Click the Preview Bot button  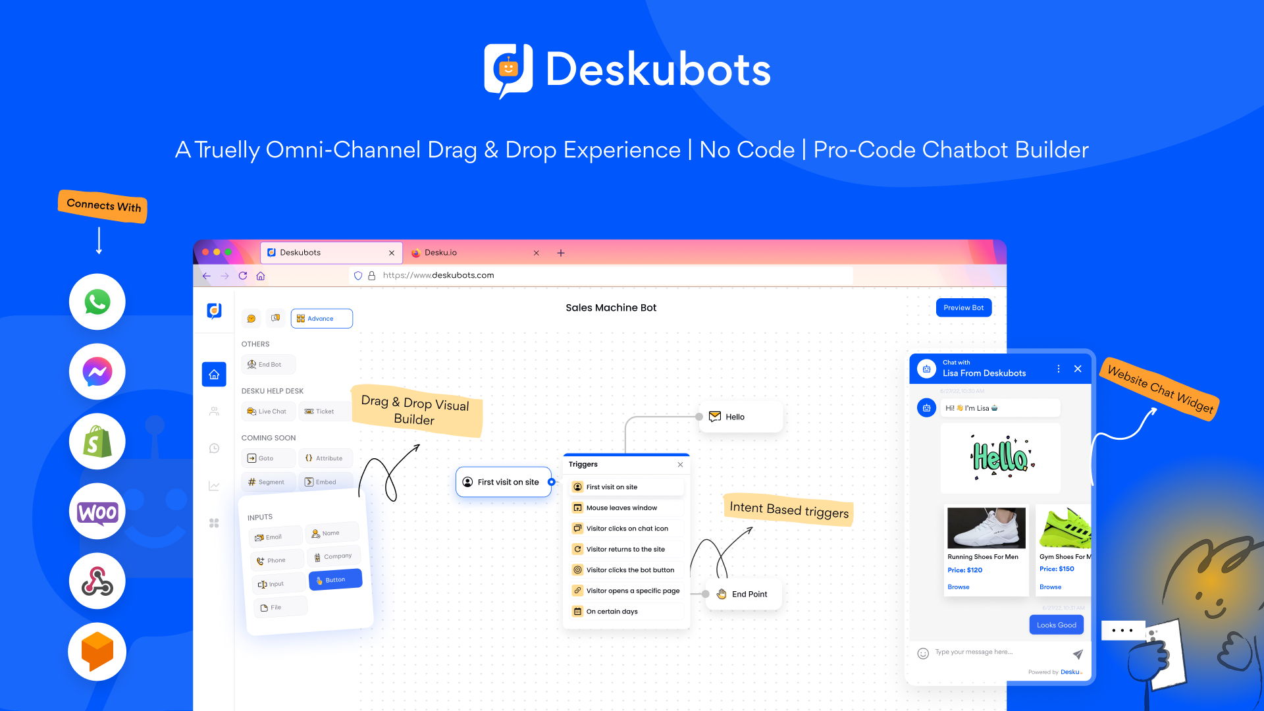pyautogui.click(x=964, y=306)
